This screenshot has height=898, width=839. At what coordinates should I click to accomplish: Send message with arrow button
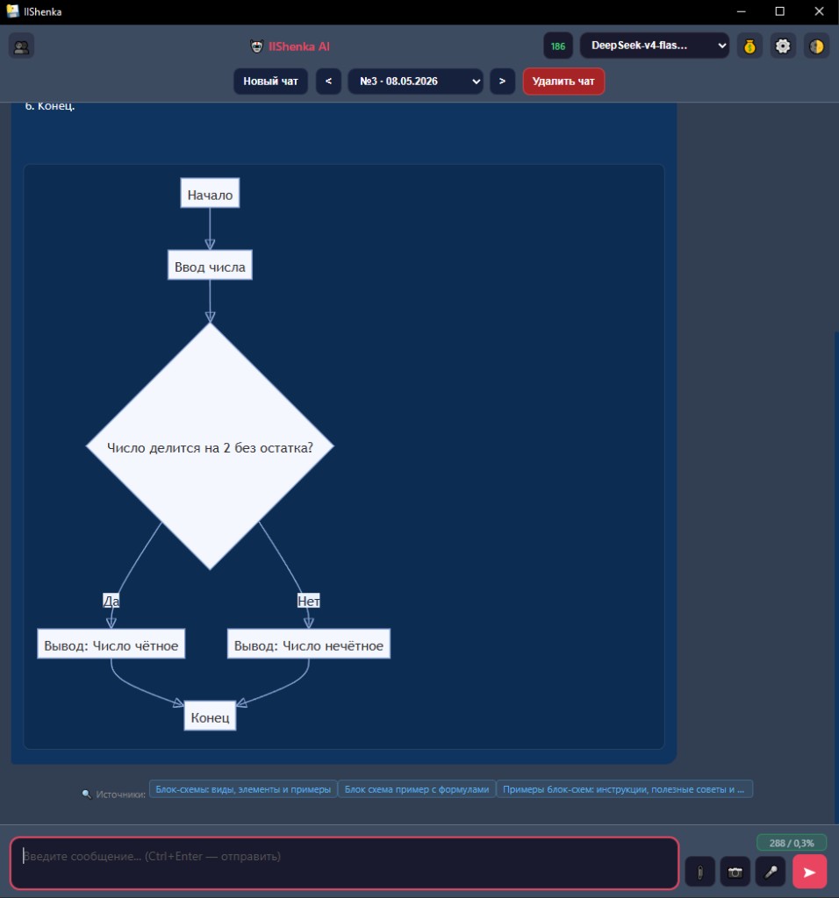click(x=809, y=872)
